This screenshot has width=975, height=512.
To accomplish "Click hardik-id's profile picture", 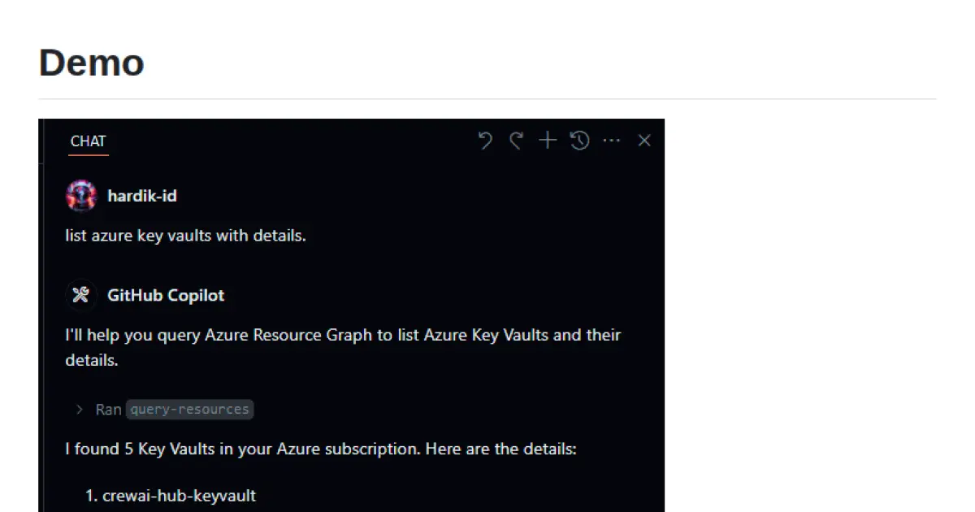I will coord(80,195).
